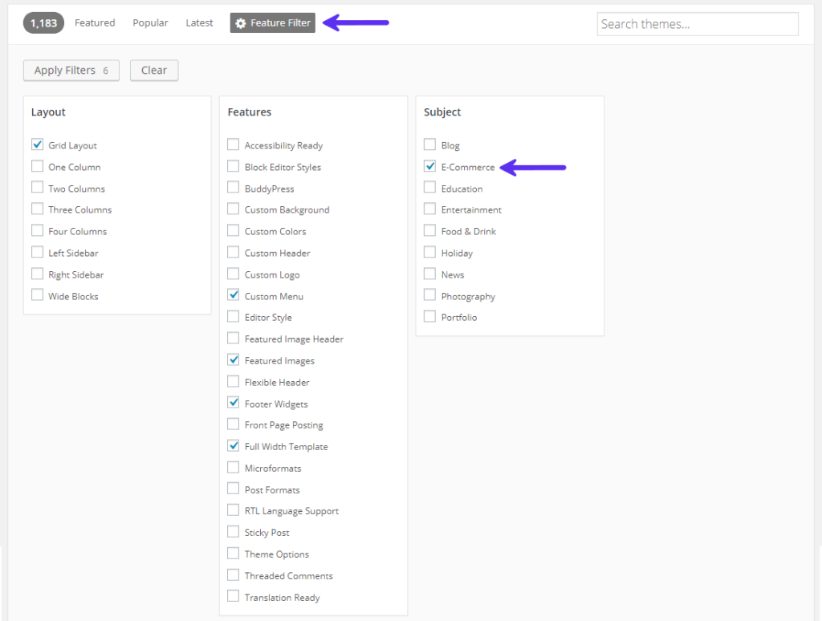Deselect the E-Commerce subject checkbox
The width and height of the screenshot is (822, 621).
click(430, 167)
